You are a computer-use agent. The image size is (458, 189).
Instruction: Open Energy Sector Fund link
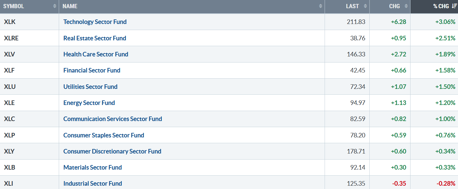tap(89, 103)
